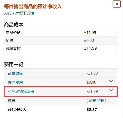Select the bold 买家支付 total £11.99
123x118 pixels.
(91, 48)
